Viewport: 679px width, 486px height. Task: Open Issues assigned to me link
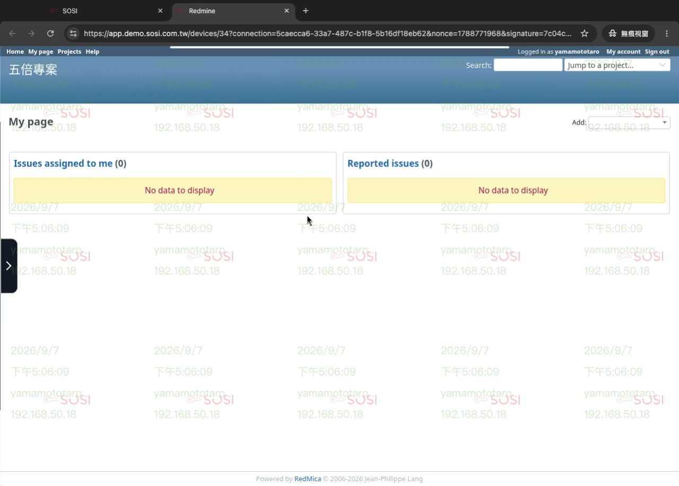click(63, 163)
